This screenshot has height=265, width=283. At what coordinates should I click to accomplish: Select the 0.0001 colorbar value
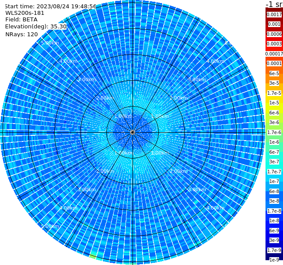274,63
